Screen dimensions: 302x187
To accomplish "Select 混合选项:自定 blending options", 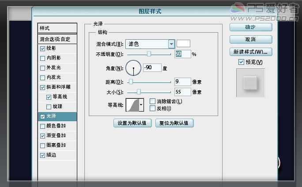I will coord(57,39).
